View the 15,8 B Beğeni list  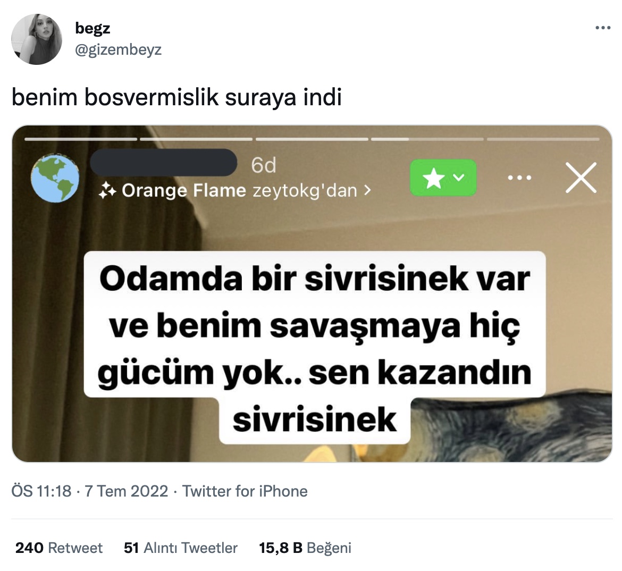305,548
